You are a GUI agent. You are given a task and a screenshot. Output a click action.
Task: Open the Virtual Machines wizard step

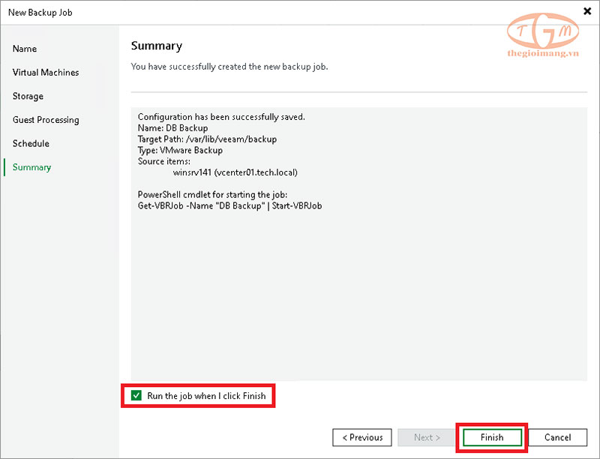[x=46, y=72]
